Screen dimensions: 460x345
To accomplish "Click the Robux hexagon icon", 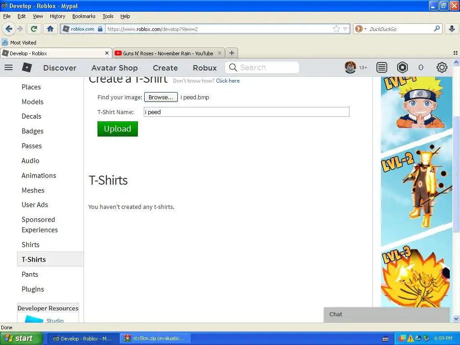I will pyautogui.click(x=402, y=67).
